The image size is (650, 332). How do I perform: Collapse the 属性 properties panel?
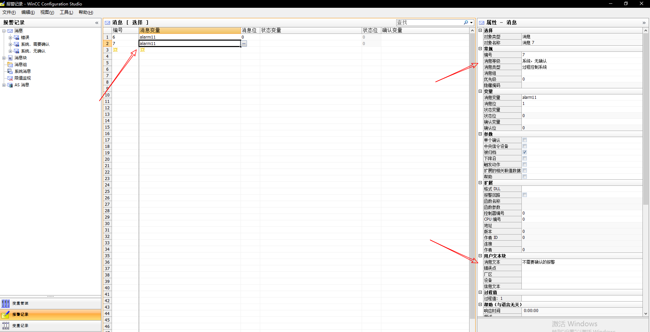click(644, 23)
